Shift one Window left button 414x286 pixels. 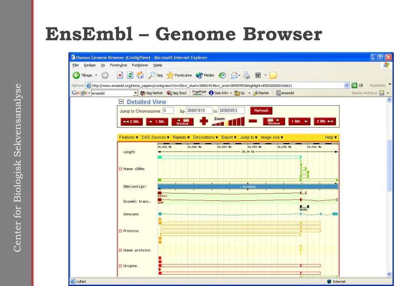coord(182,122)
